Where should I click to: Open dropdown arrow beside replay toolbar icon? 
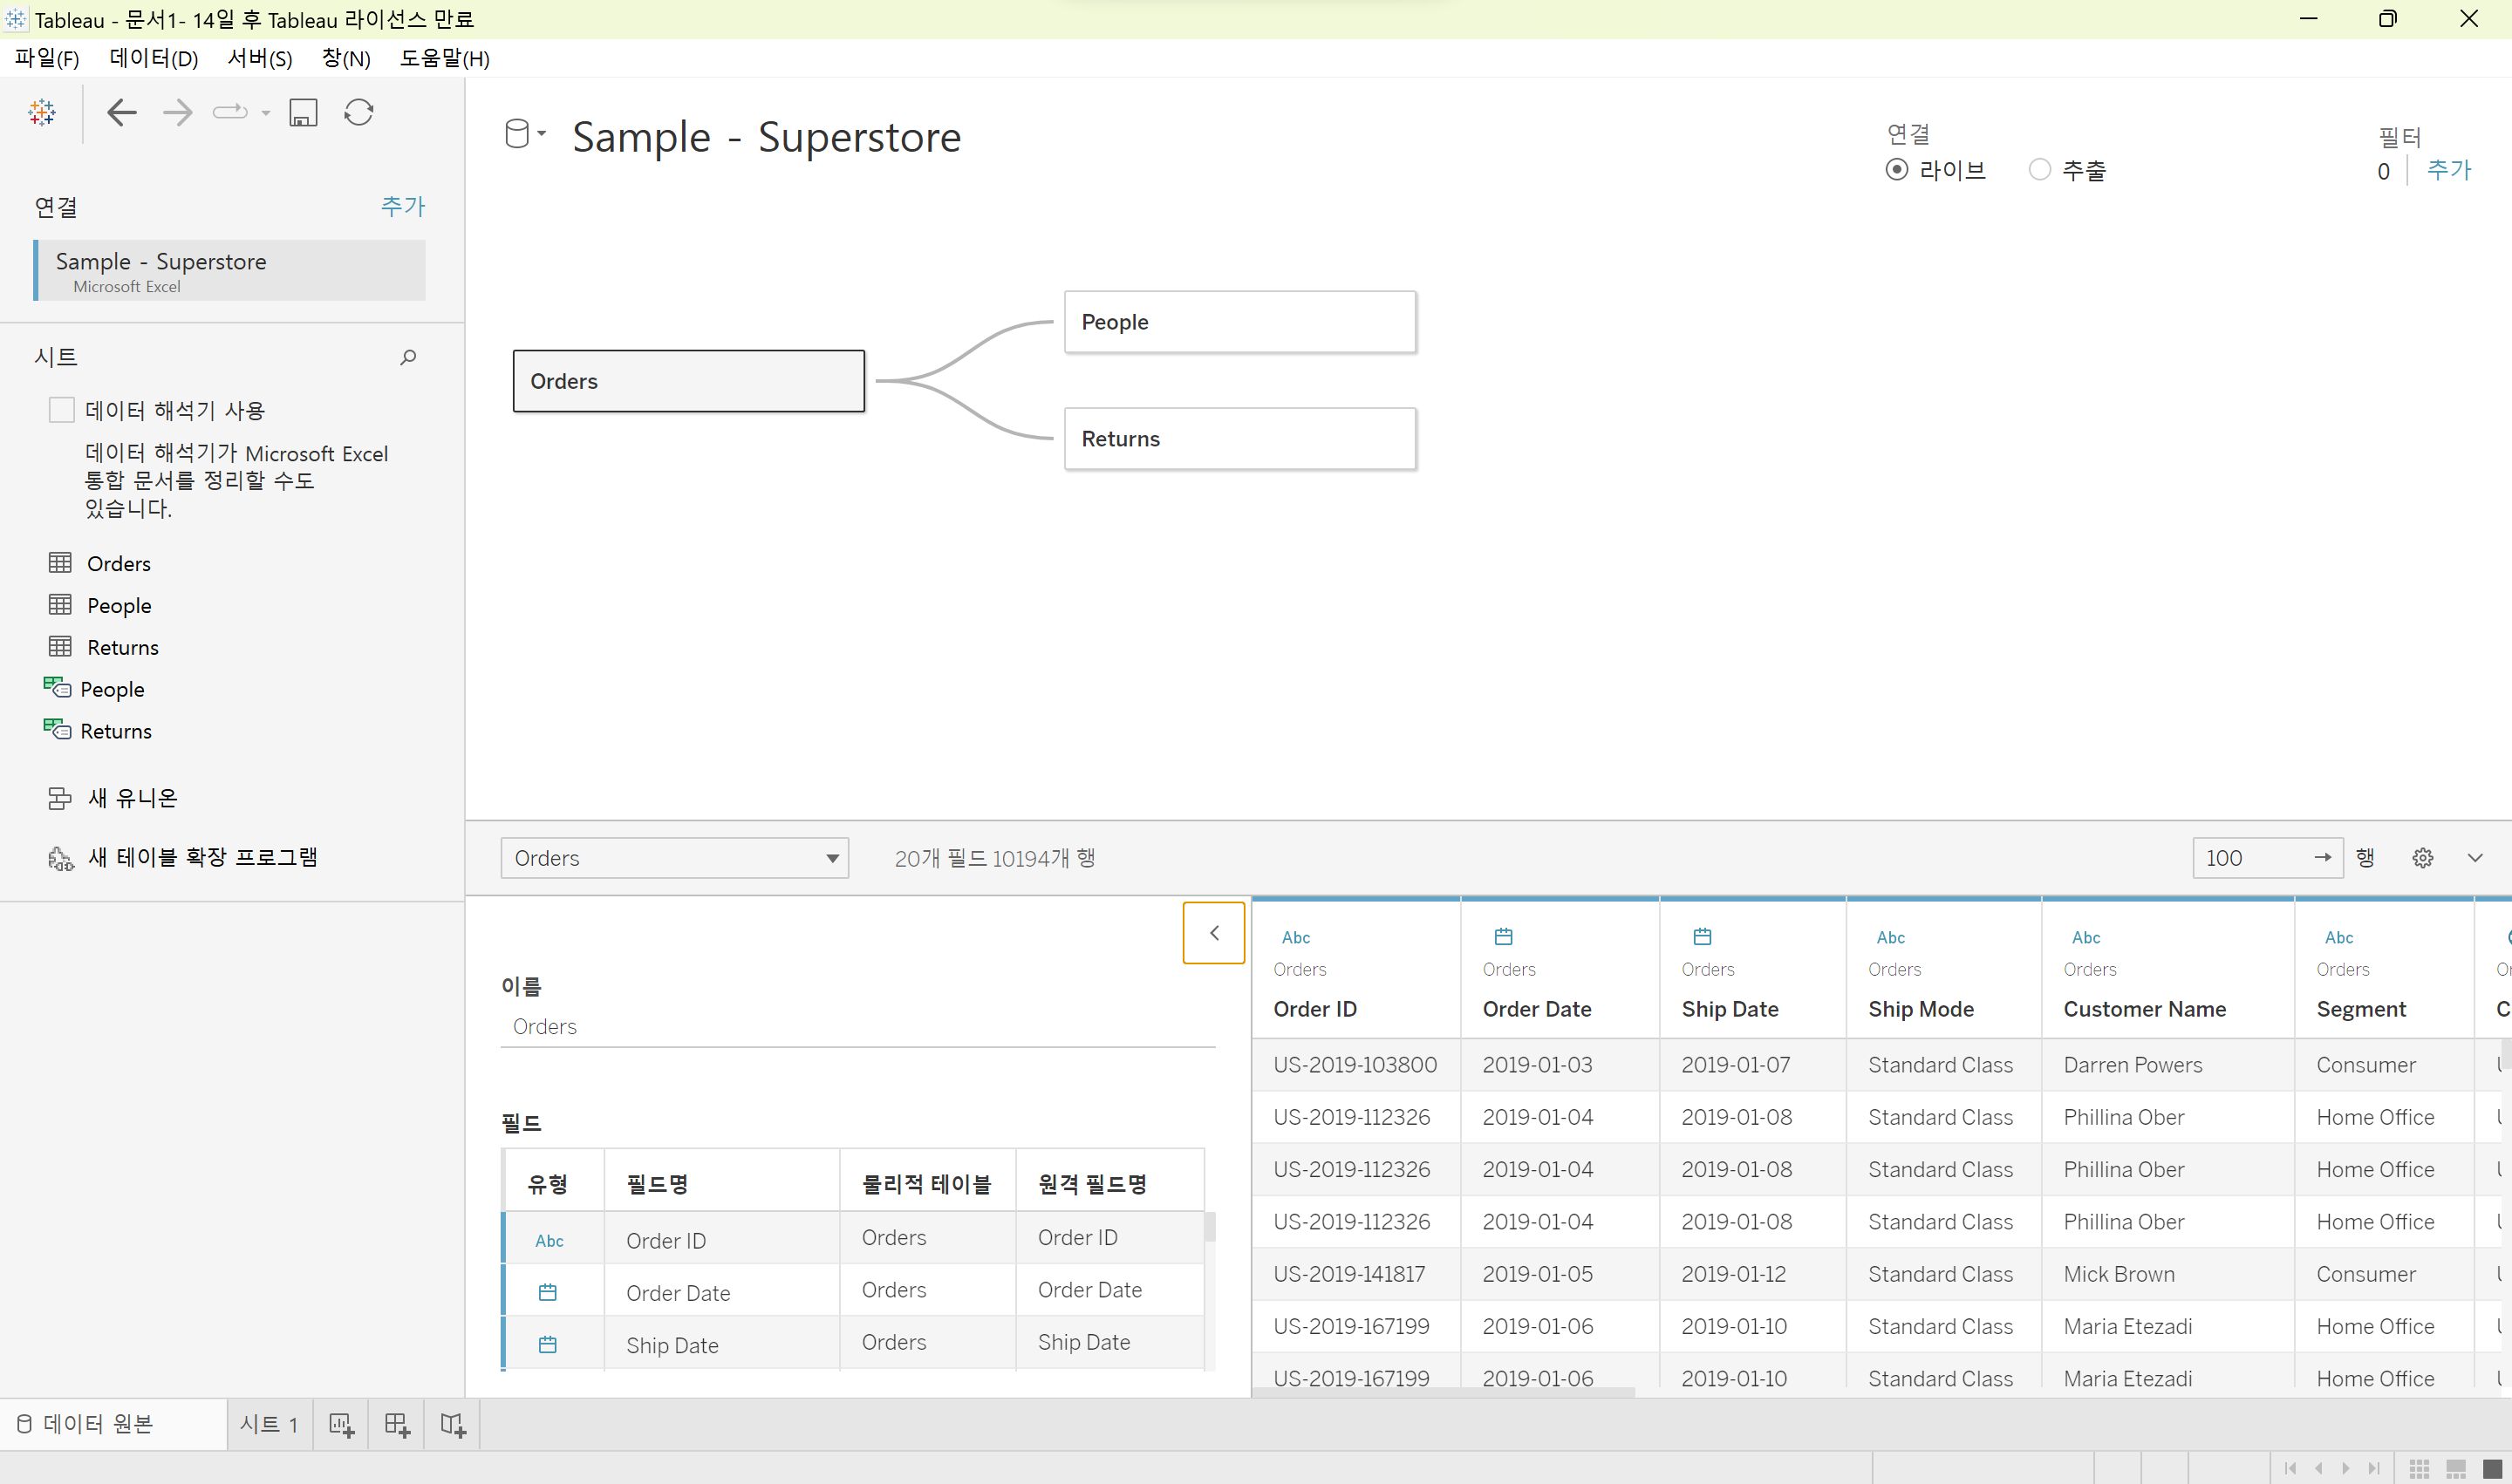(x=266, y=113)
